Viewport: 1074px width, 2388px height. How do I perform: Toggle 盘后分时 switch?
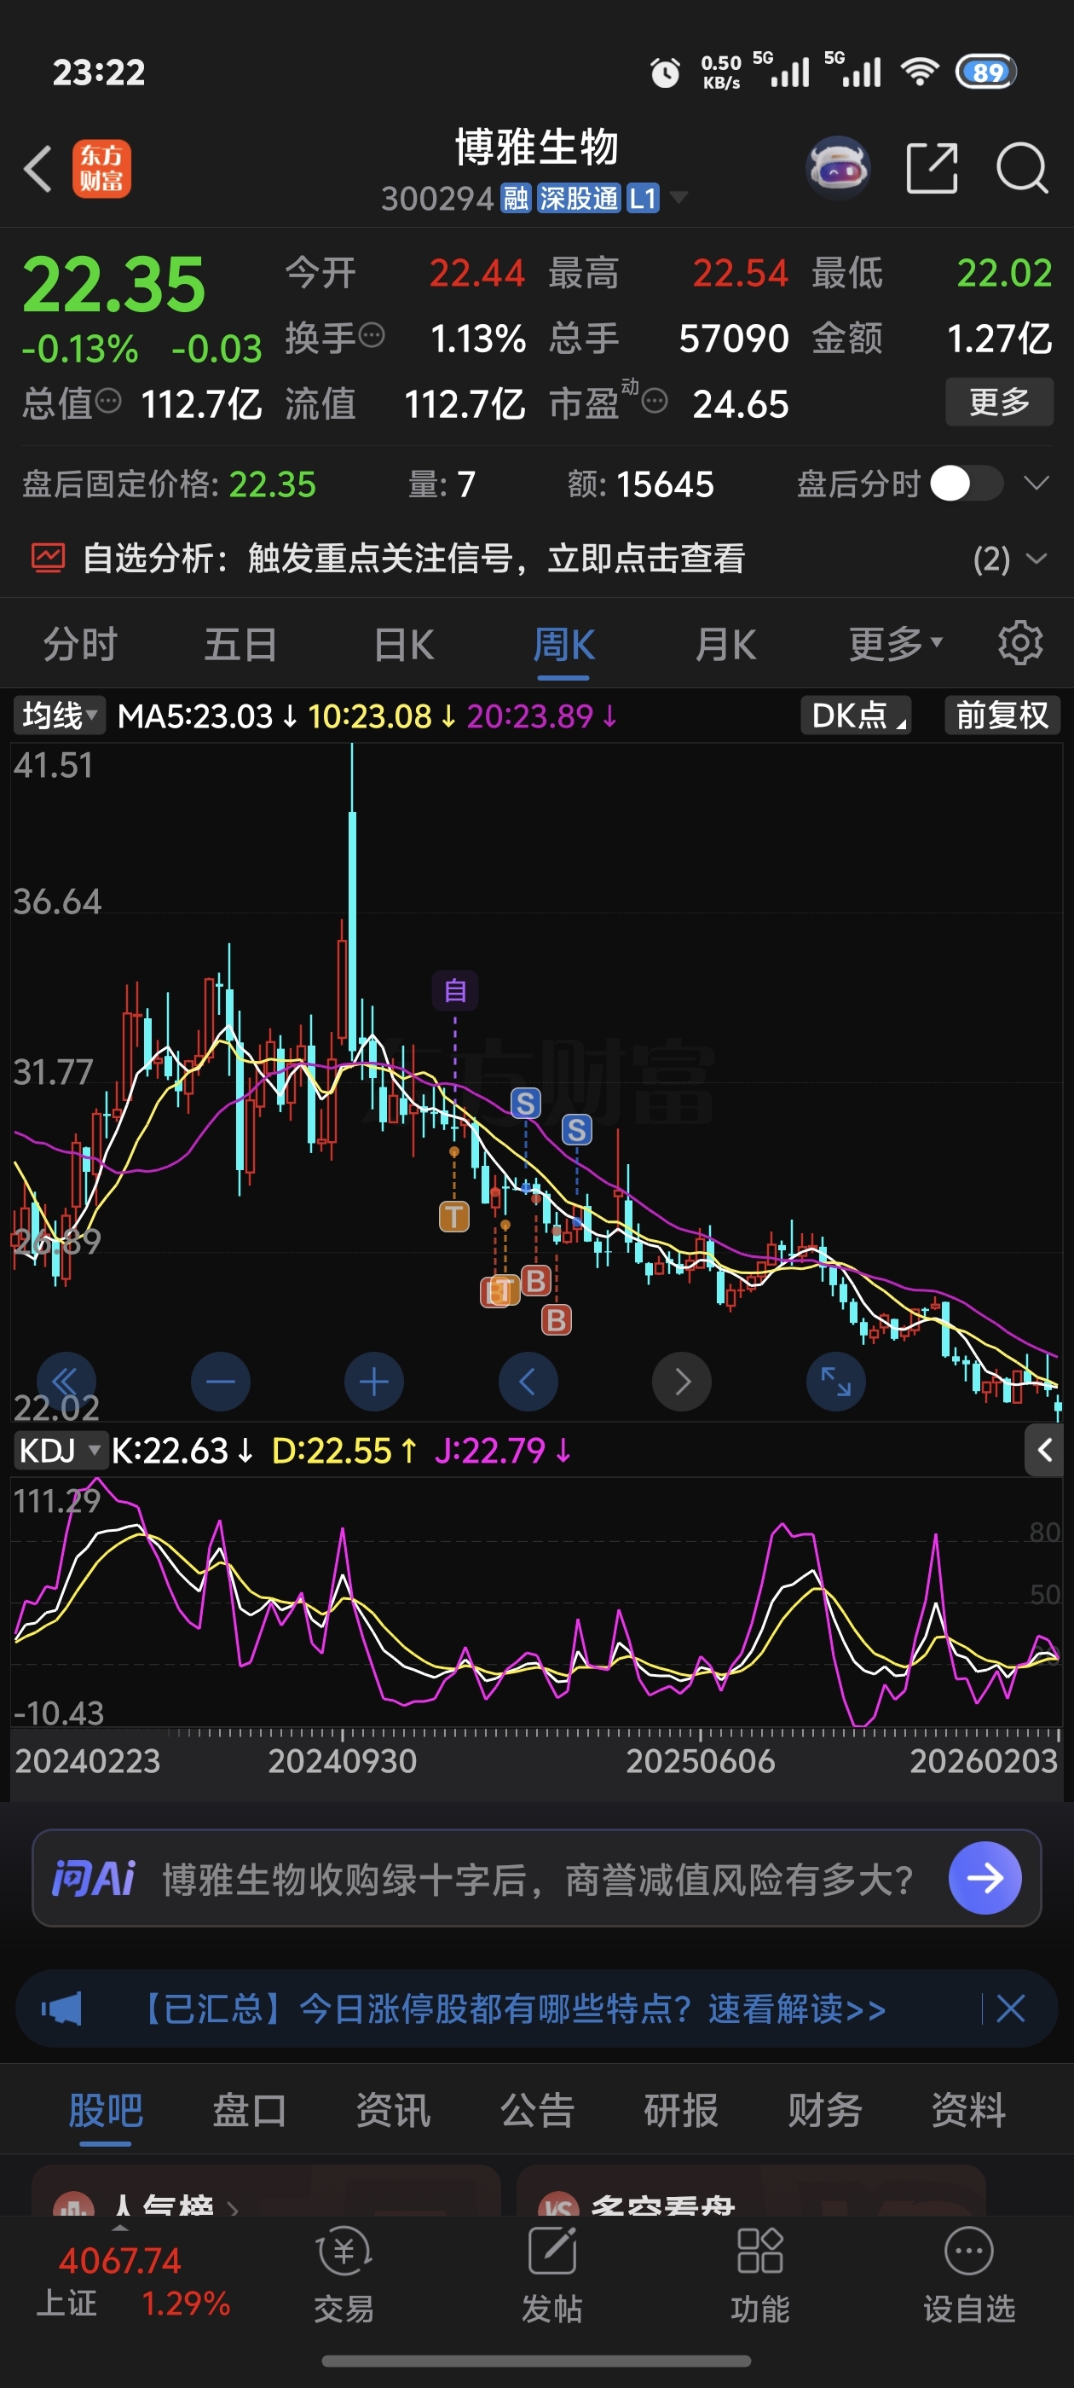(x=967, y=483)
